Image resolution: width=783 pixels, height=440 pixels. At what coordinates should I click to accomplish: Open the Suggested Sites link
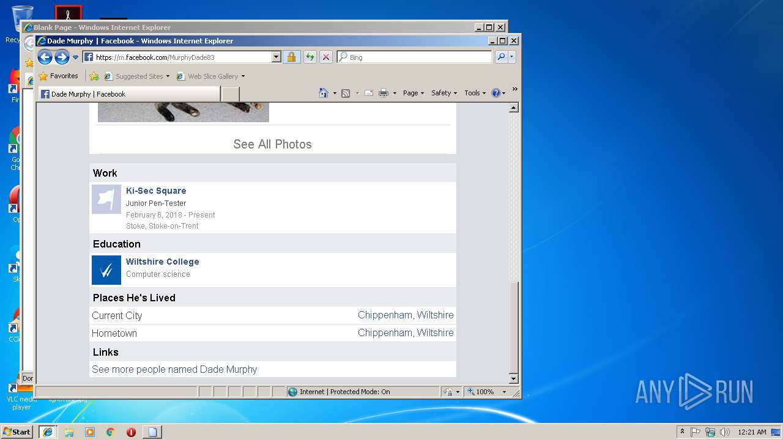(133, 76)
